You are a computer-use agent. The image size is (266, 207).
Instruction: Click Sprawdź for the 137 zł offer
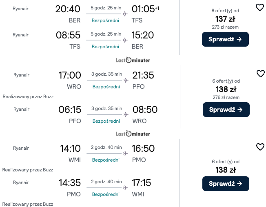(x=225, y=39)
